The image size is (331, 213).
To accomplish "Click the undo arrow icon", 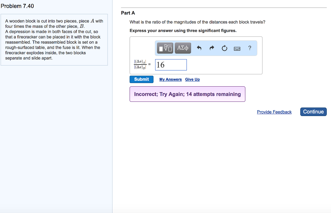I will click(x=199, y=48).
